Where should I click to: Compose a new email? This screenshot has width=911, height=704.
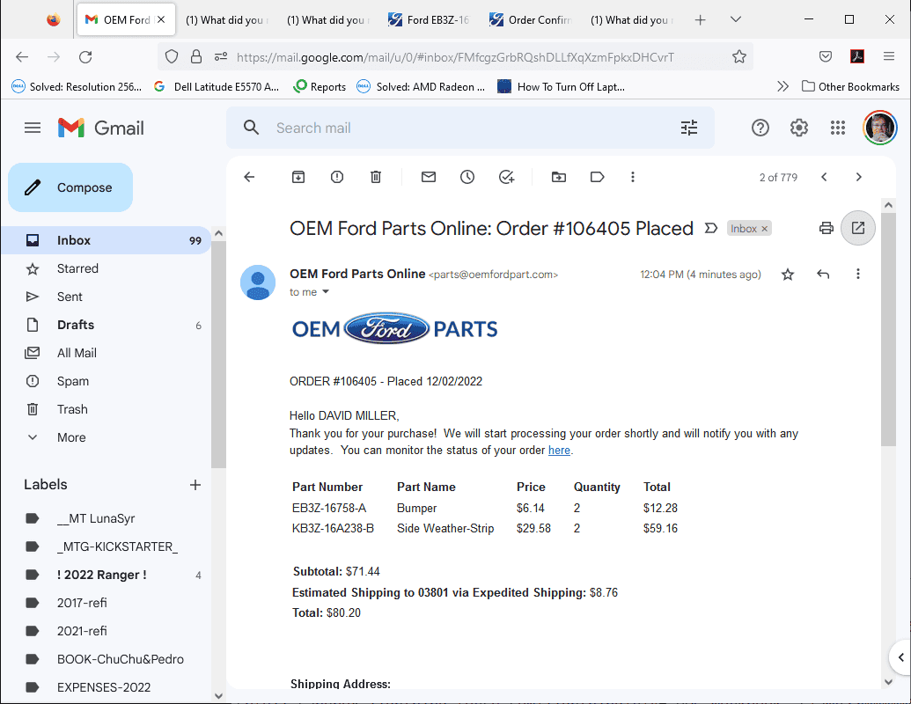[x=70, y=187]
